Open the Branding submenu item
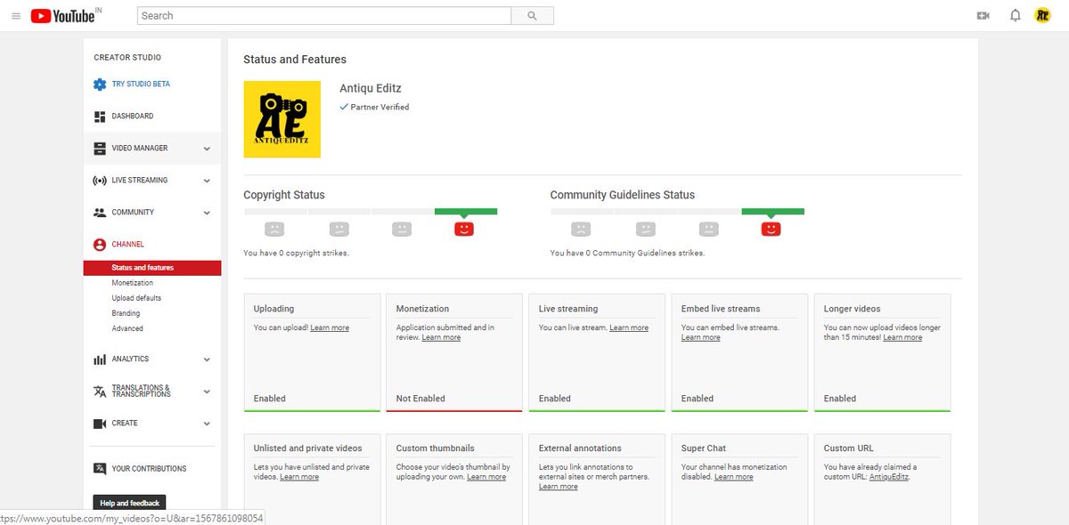 [x=126, y=313]
